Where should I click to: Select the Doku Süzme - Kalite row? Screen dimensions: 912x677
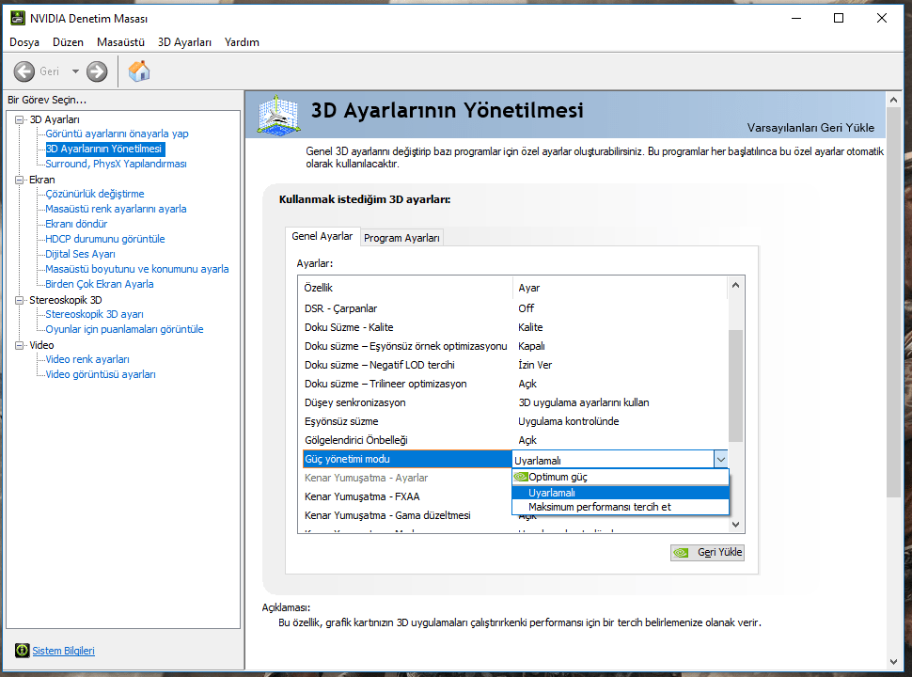(514, 327)
